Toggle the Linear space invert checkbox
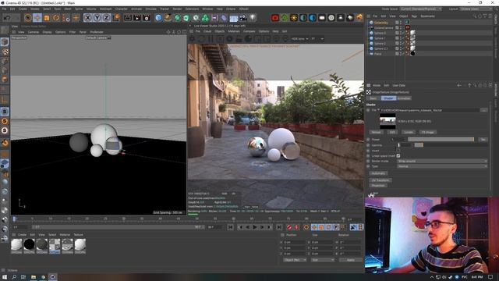 pos(398,156)
